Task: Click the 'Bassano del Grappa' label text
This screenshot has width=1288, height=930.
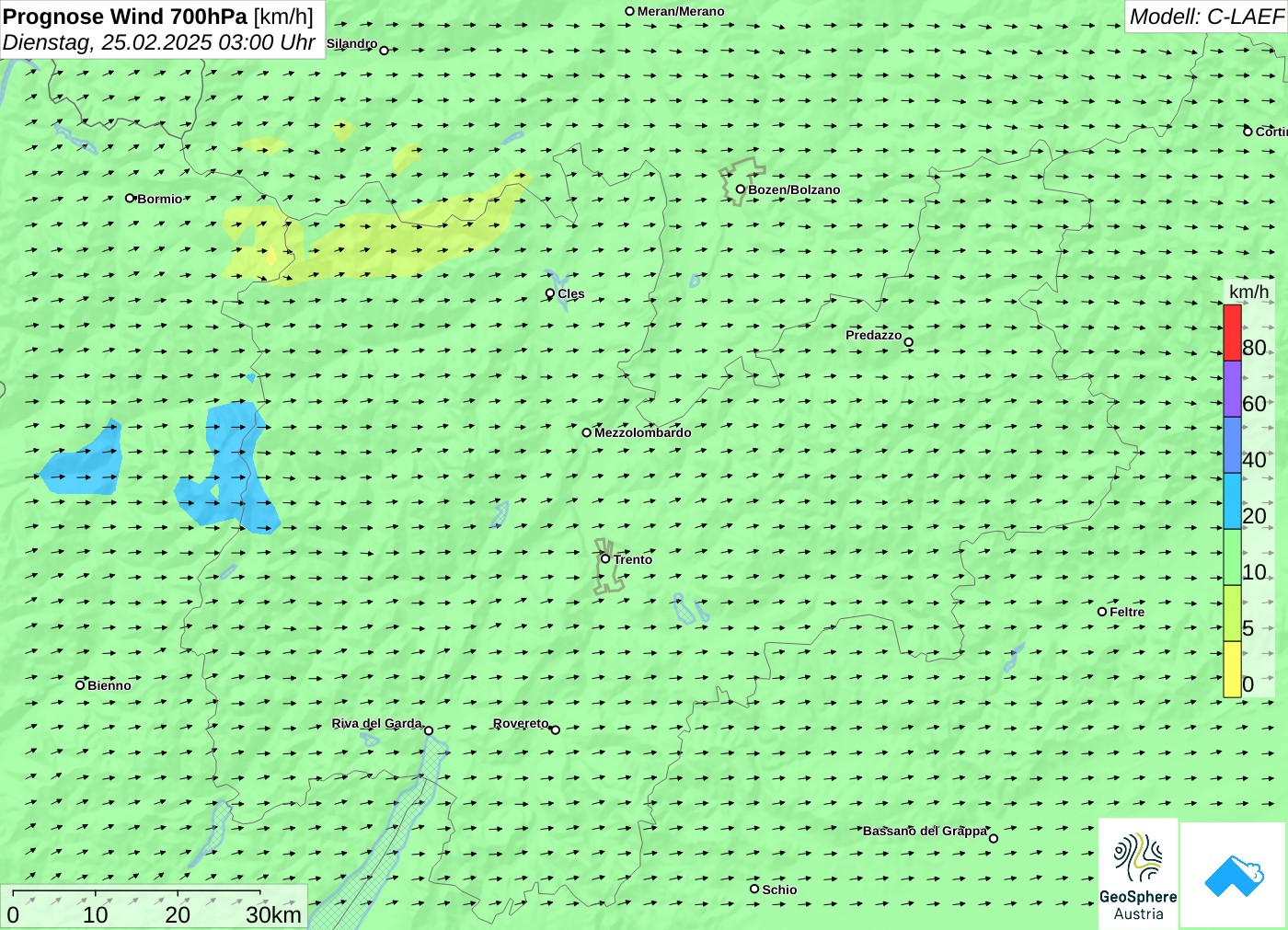Action: tap(925, 831)
